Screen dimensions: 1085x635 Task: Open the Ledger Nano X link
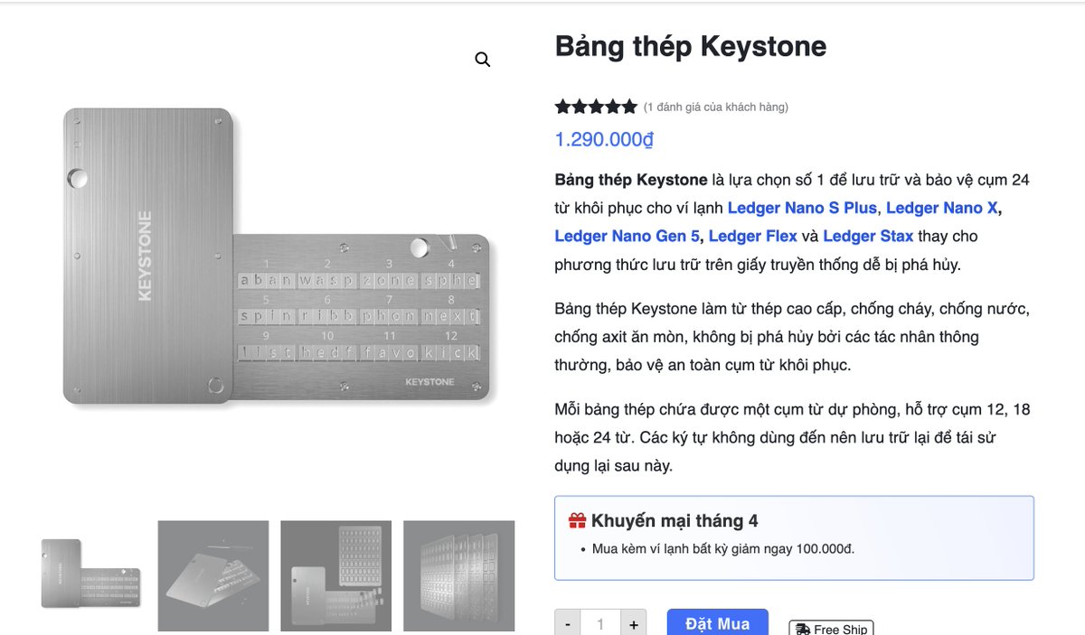[941, 208]
